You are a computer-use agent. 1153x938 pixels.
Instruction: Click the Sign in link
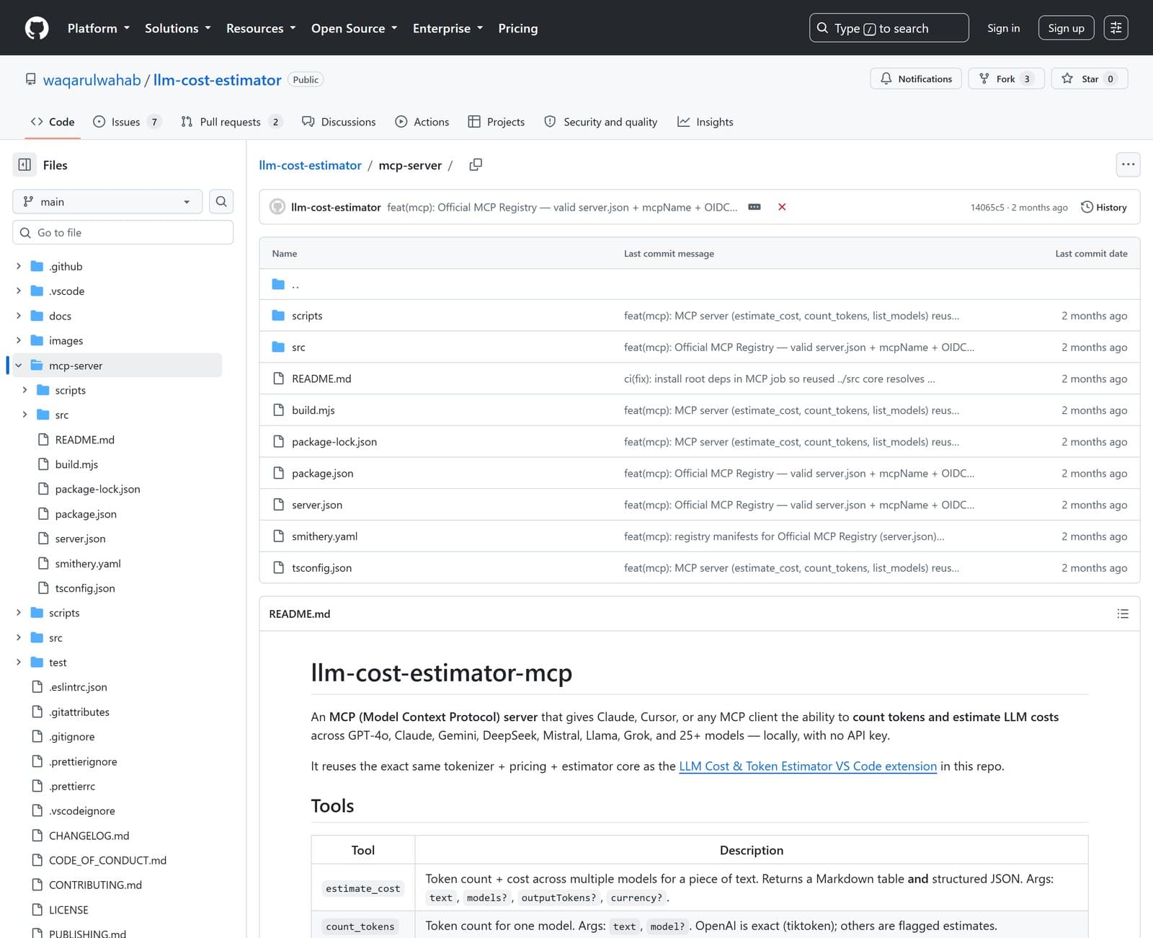click(x=1003, y=28)
